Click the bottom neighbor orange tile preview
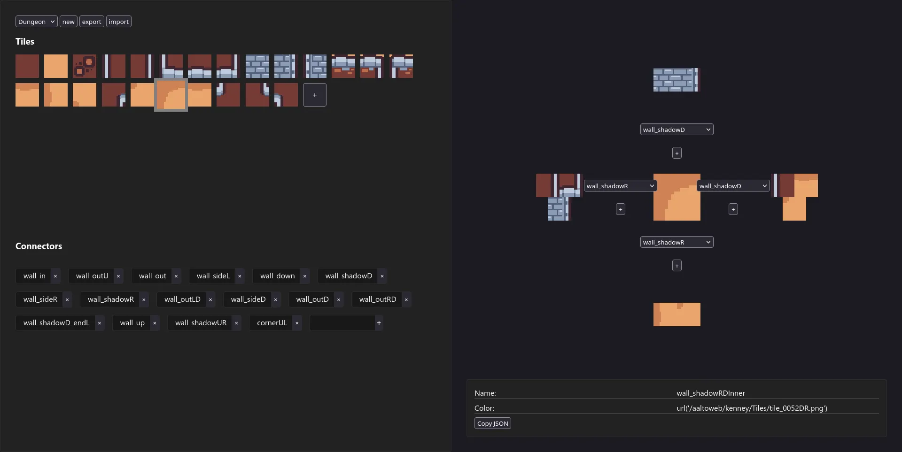Image resolution: width=902 pixels, height=452 pixels. pyautogui.click(x=677, y=314)
